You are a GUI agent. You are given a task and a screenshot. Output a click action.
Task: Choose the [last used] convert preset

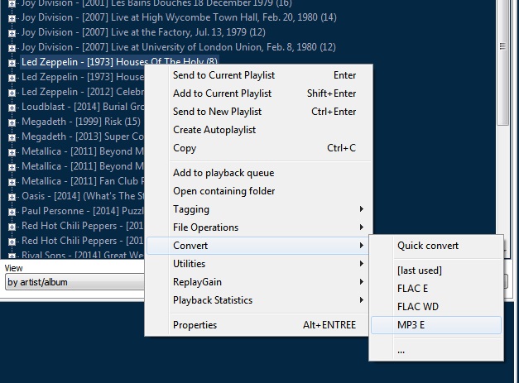436,270
